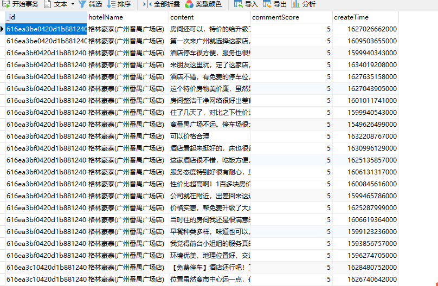Select createTime value 1632208767000
Viewport: 438px width, 286px height.
click(x=366, y=136)
